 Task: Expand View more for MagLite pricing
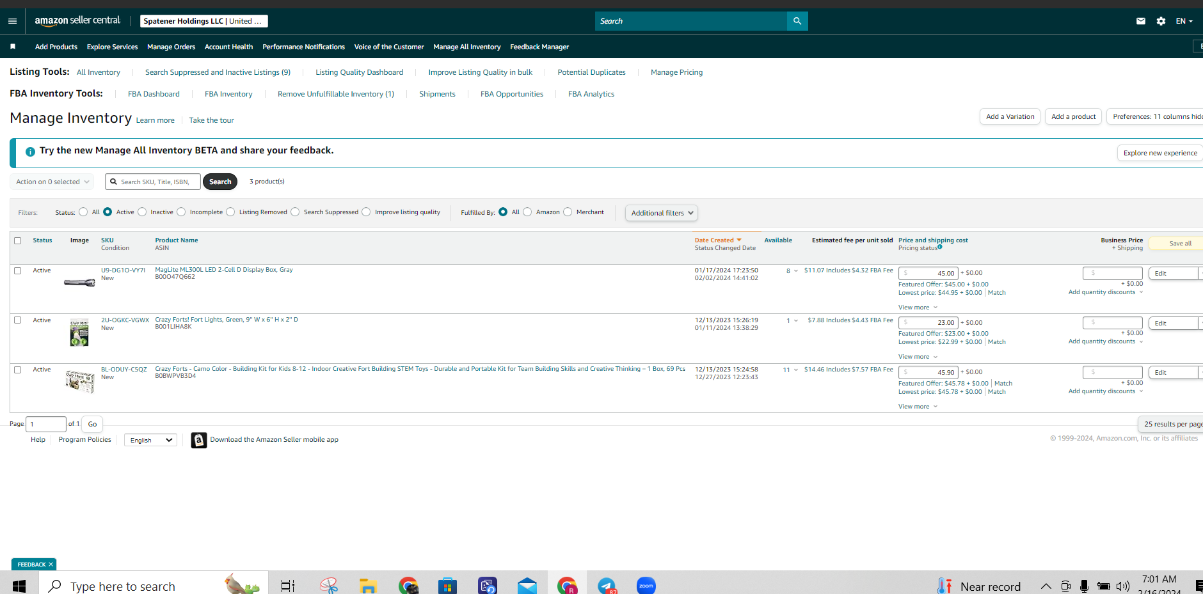[918, 308]
